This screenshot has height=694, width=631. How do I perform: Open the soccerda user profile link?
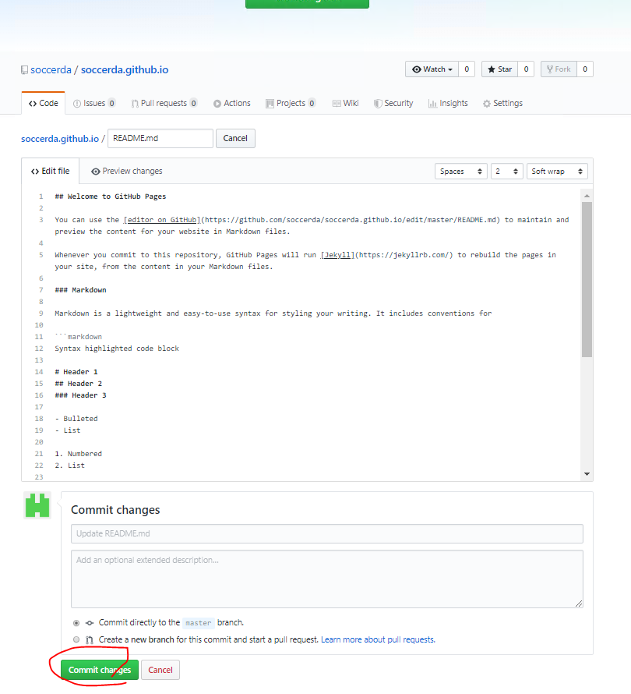pos(51,70)
